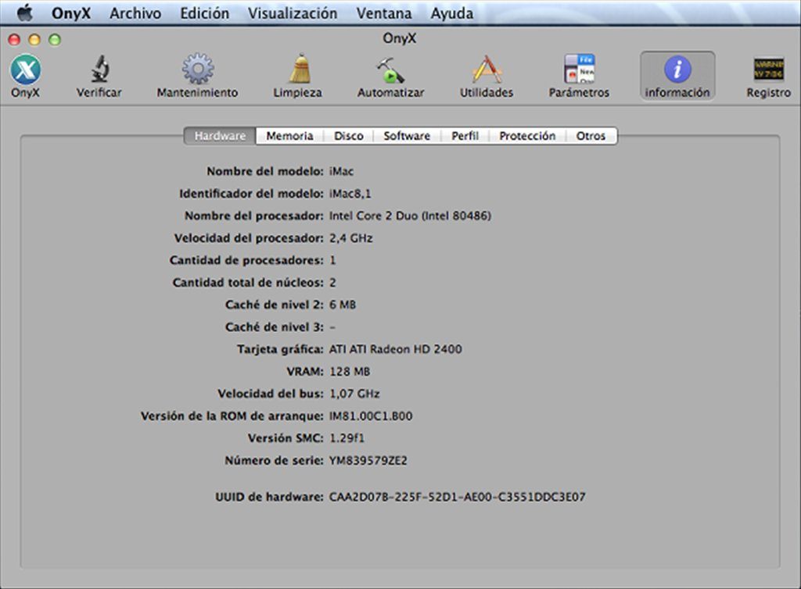
Task: Click the Cantidad total de núcleos label
Action: point(248,283)
